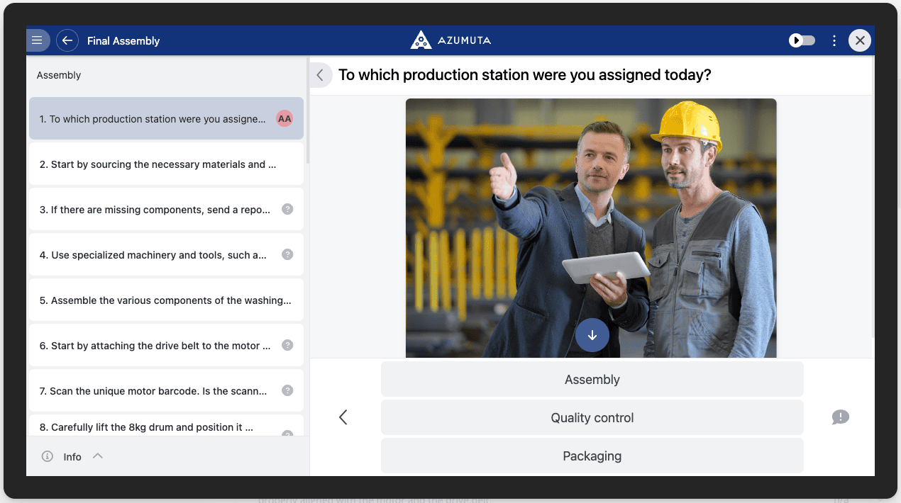Toggle the play mode switch in the header
Viewport: 901px width, 503px height.
pos(802,40)
